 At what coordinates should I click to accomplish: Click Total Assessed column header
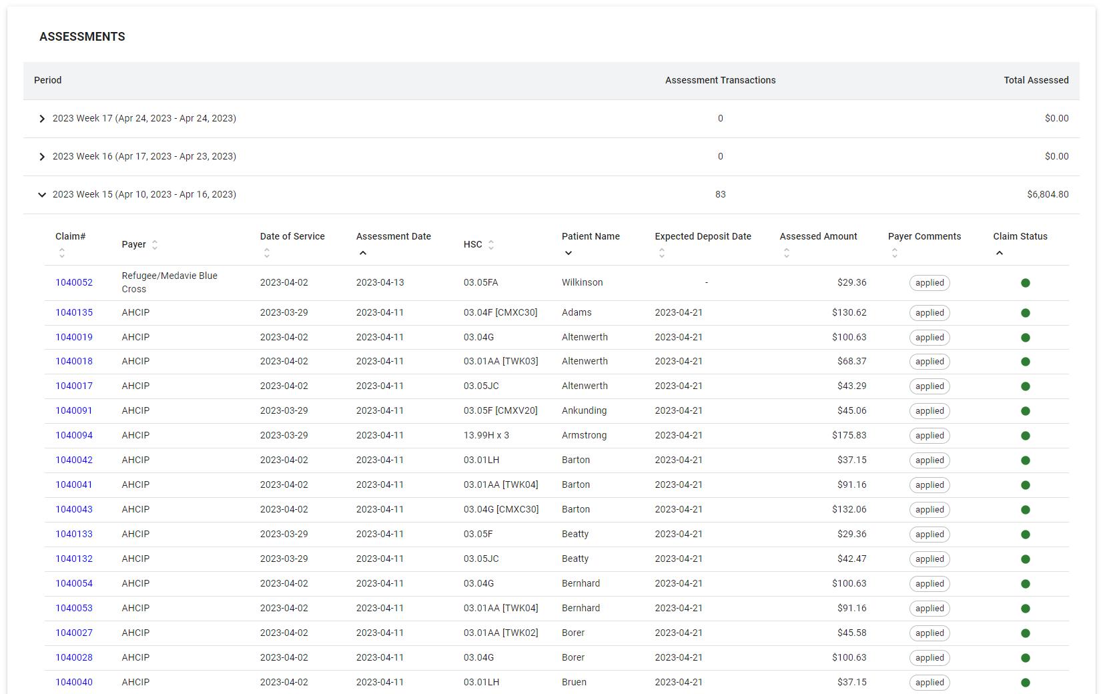[1036, 80]
